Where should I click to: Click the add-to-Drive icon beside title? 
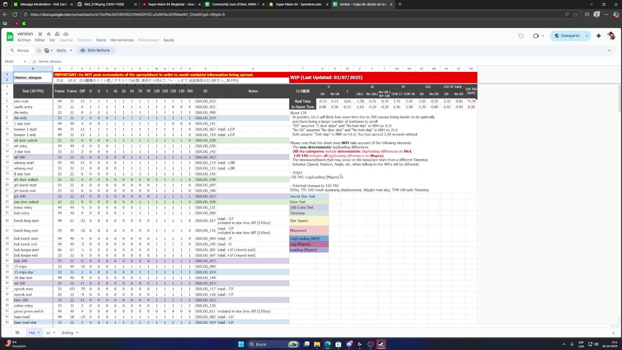[x=57, y=34]
